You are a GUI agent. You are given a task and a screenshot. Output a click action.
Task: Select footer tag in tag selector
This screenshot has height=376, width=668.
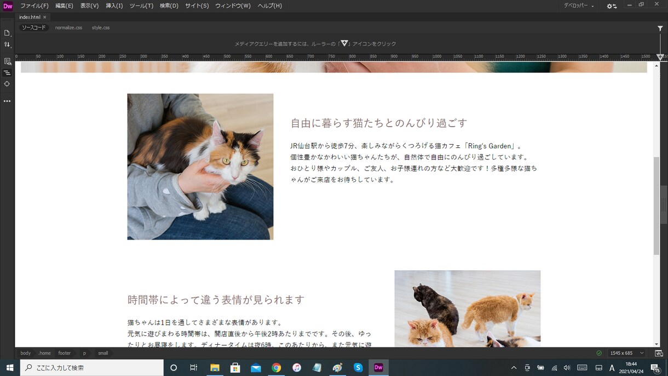pos(65,354)
